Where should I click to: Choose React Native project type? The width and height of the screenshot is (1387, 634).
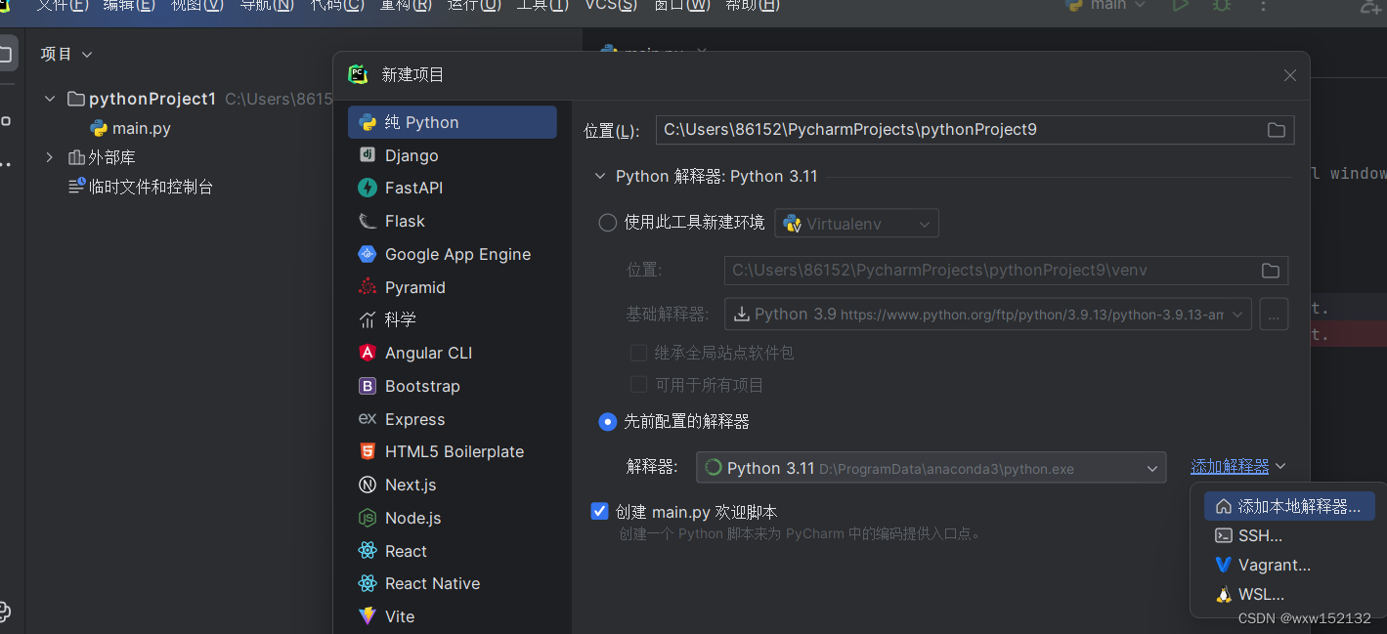[452, 583]
